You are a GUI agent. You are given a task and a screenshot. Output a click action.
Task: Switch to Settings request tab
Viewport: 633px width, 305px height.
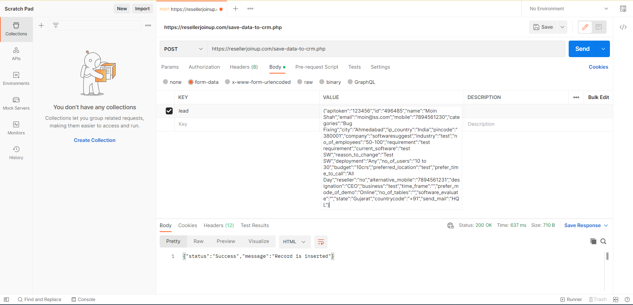pyautogui.click(x=380, y=67)
